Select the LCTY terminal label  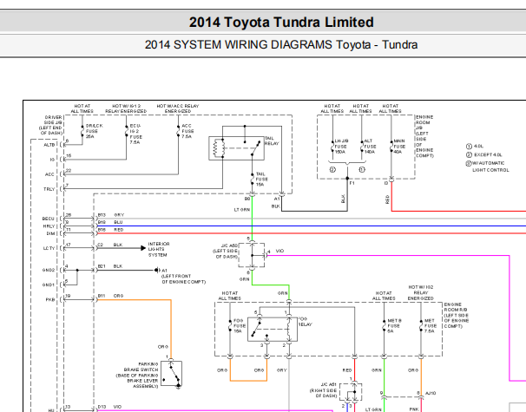49,248
